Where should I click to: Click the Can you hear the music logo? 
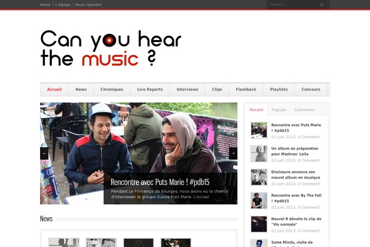(111, 48)
